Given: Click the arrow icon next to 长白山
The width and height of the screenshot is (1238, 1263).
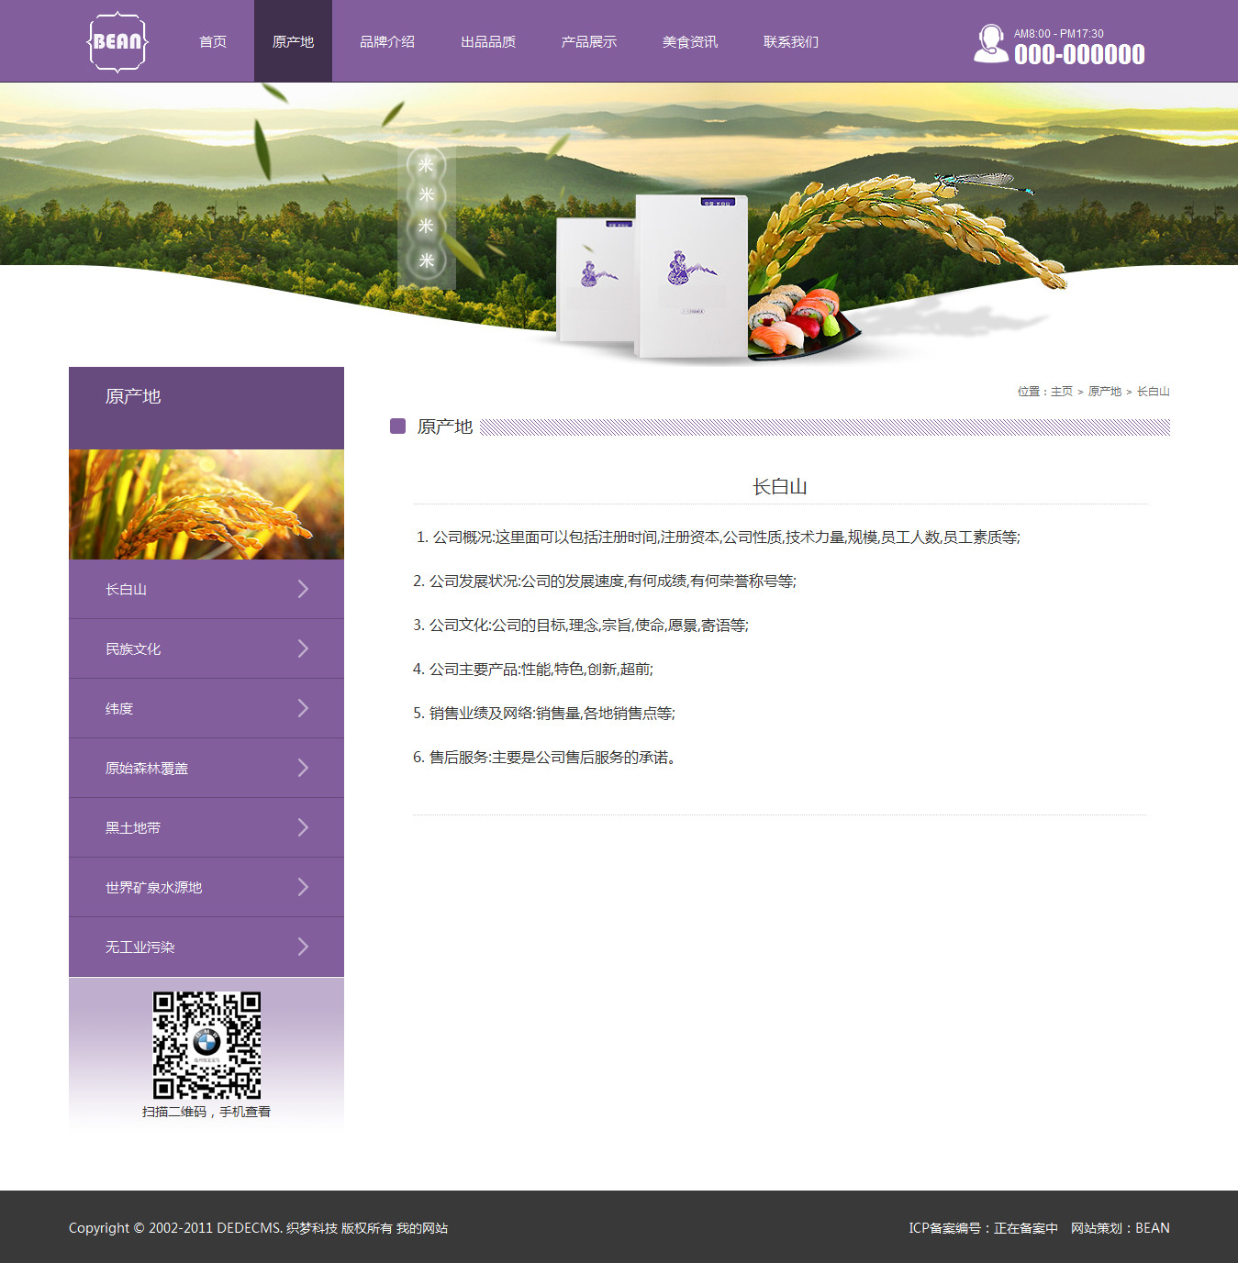Looking at the screenshot, I should pos(303,589).
